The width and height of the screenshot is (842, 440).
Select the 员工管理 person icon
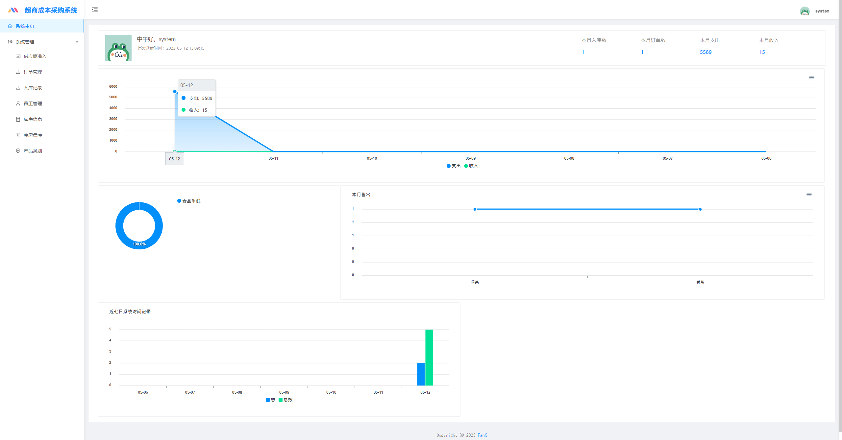point(18,103)
